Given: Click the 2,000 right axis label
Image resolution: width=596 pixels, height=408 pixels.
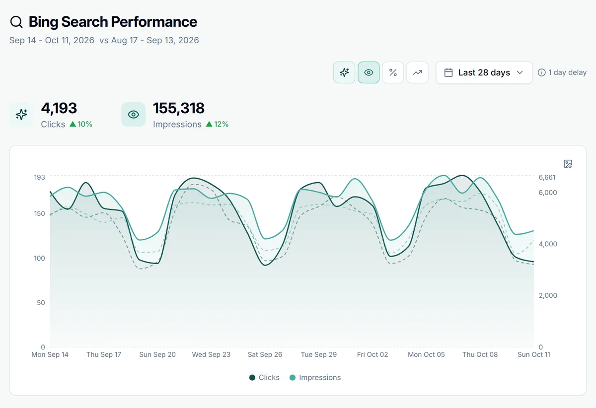Looking at the screenshot, I should pyautogui.click(x=548, y=295).
